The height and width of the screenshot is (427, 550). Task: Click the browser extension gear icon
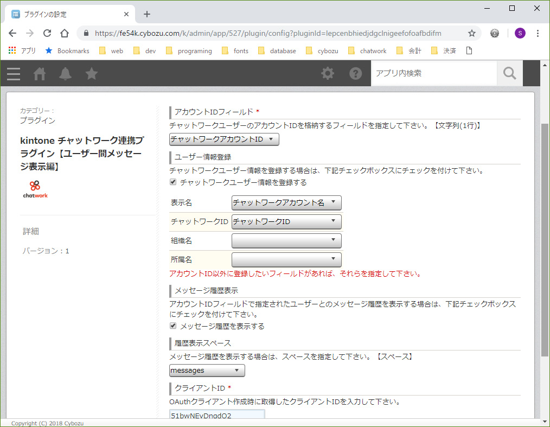click(x=495, y=33)
